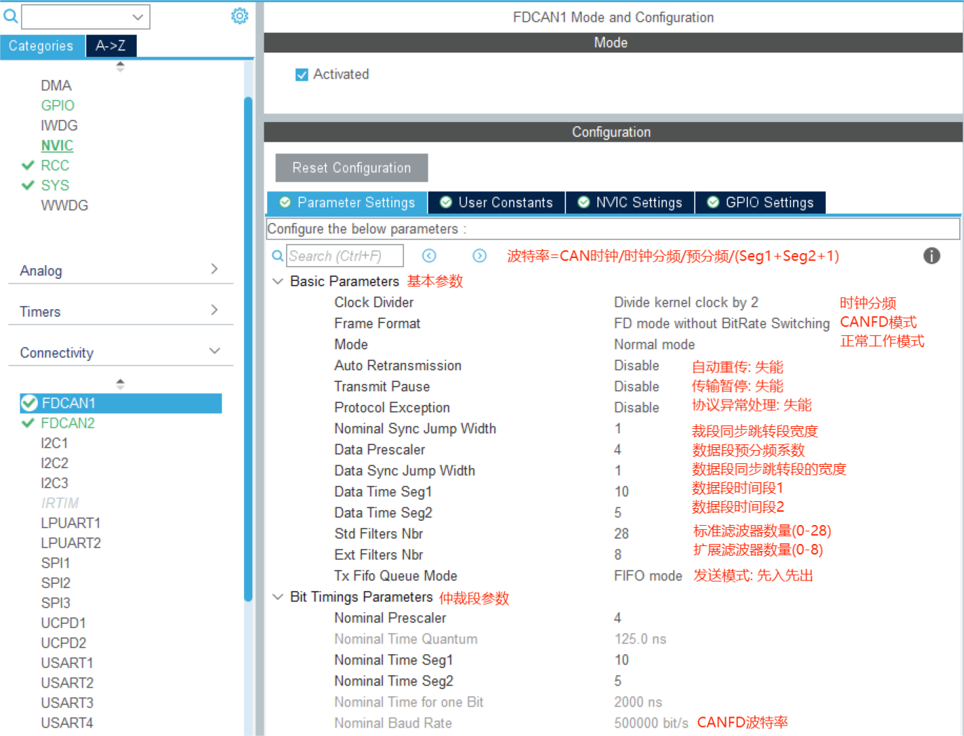
Task: Select FDCAN2 in the peripheral list
Action: coord(67,423)
